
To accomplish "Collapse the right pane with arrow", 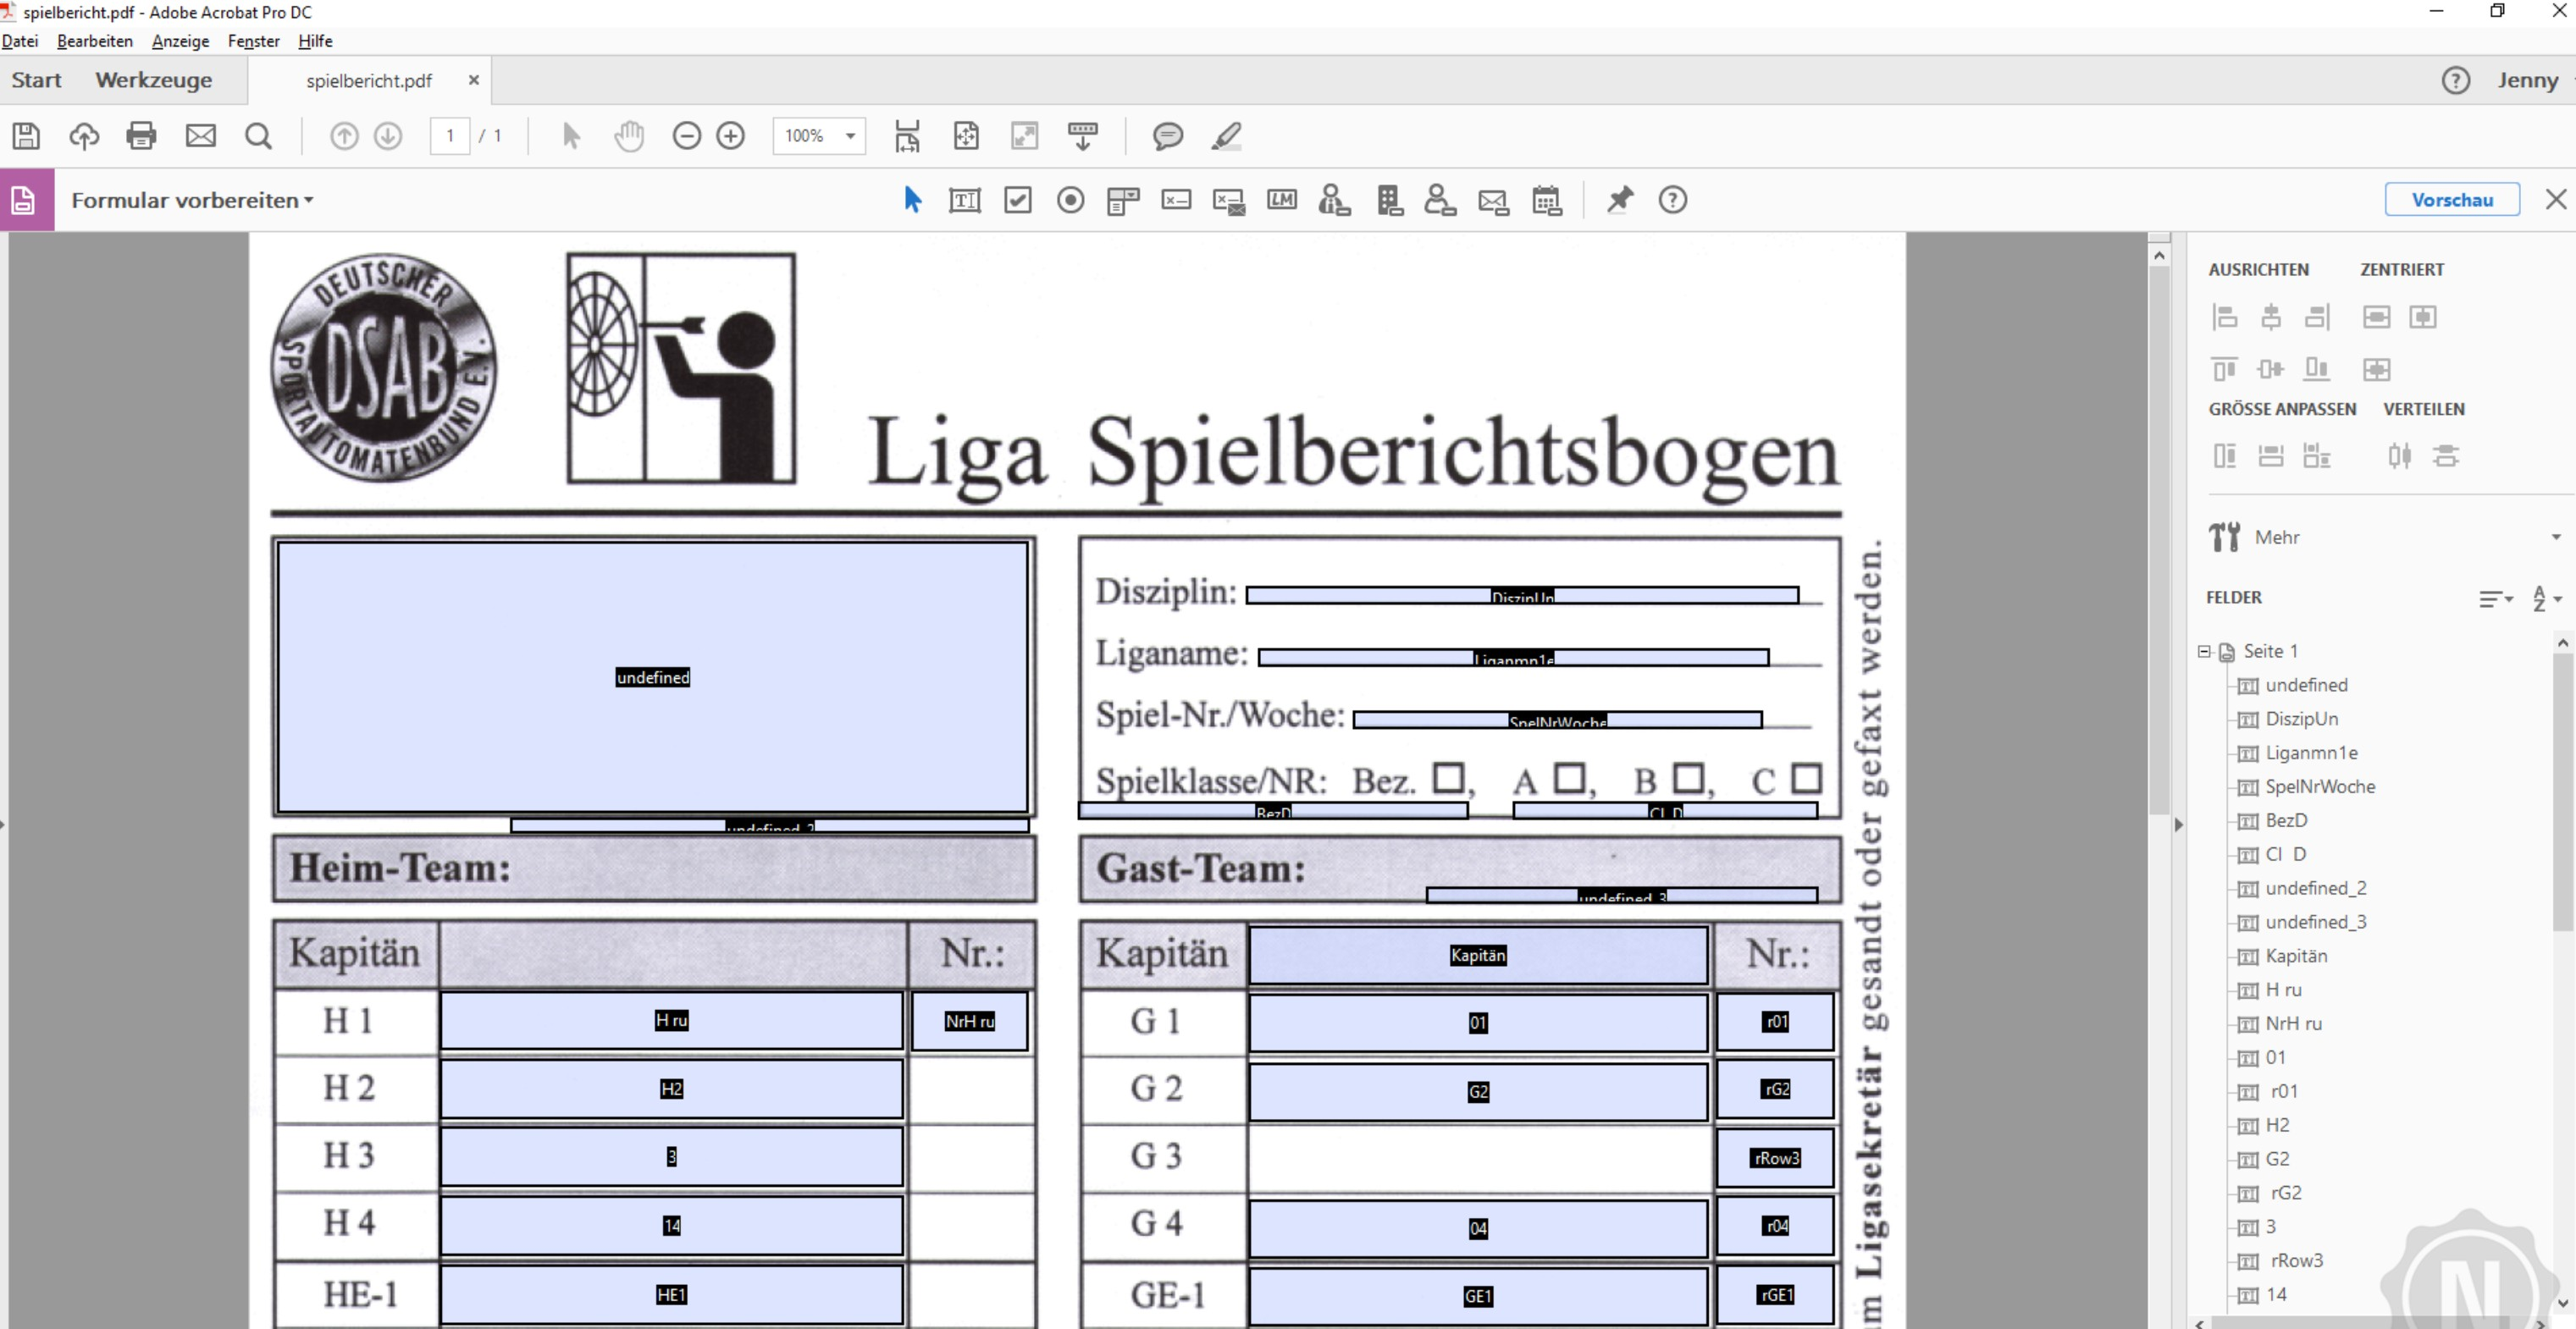I will [2178, 825].
